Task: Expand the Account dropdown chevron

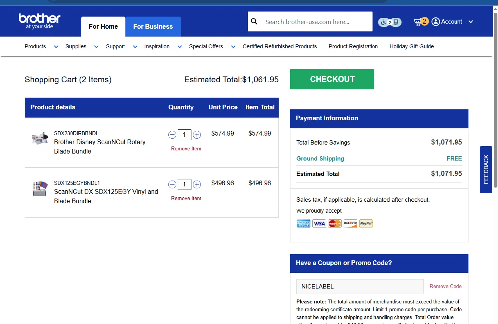Action: pos(471,22)
